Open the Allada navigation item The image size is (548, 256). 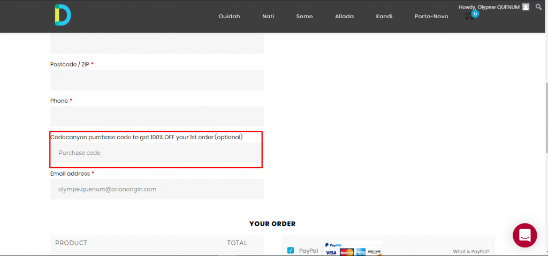344,16
